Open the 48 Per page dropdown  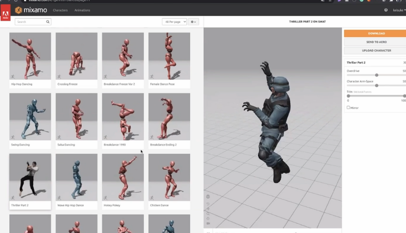(x=174, y=22)
